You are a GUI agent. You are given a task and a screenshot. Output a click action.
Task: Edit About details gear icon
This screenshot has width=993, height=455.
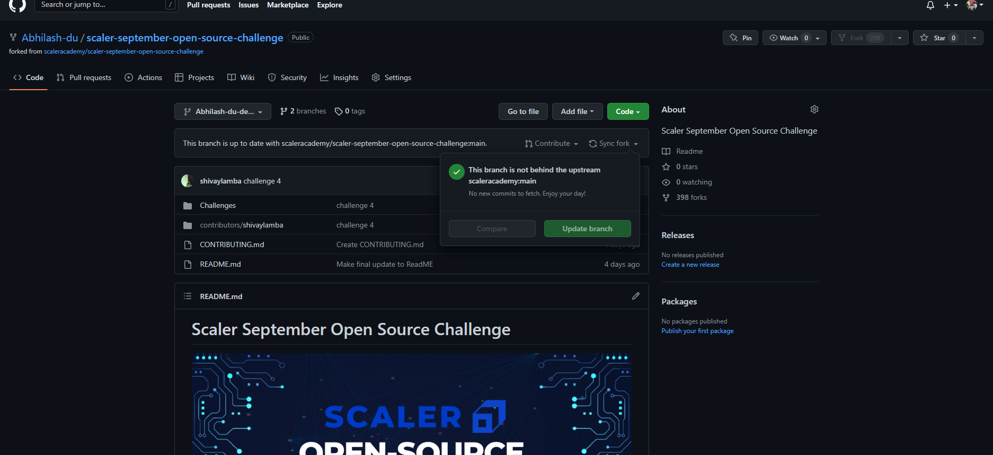click(814, 109)
